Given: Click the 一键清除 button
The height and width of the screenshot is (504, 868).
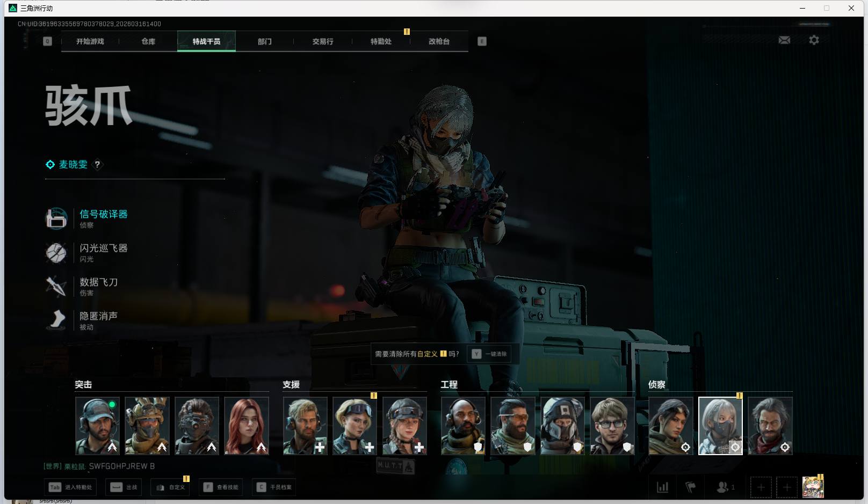Looking at the screenshot, I should 490,354.
